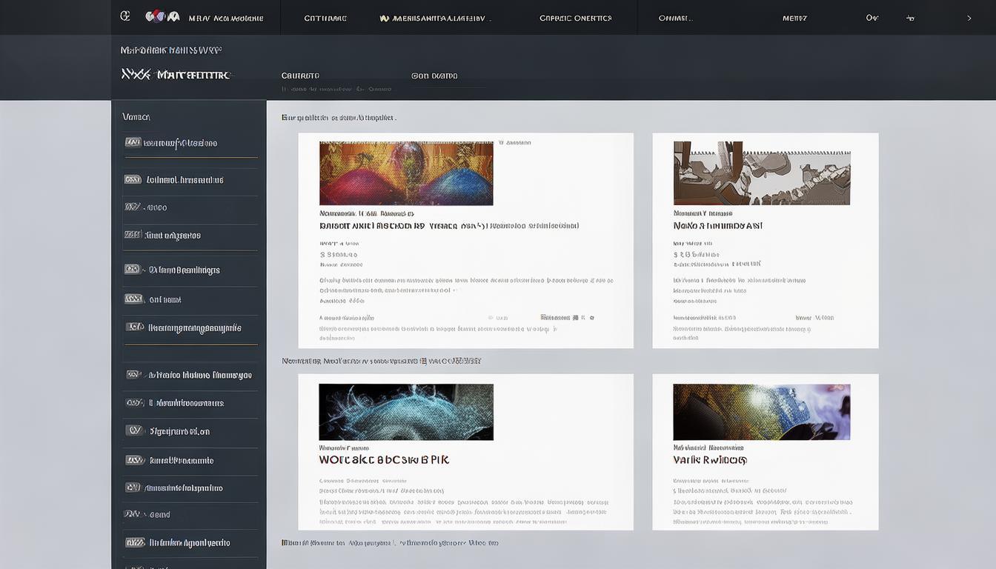996x569 pixels.
Task: Click the large bold title under the blue wave image
Action: coord(384,460)
